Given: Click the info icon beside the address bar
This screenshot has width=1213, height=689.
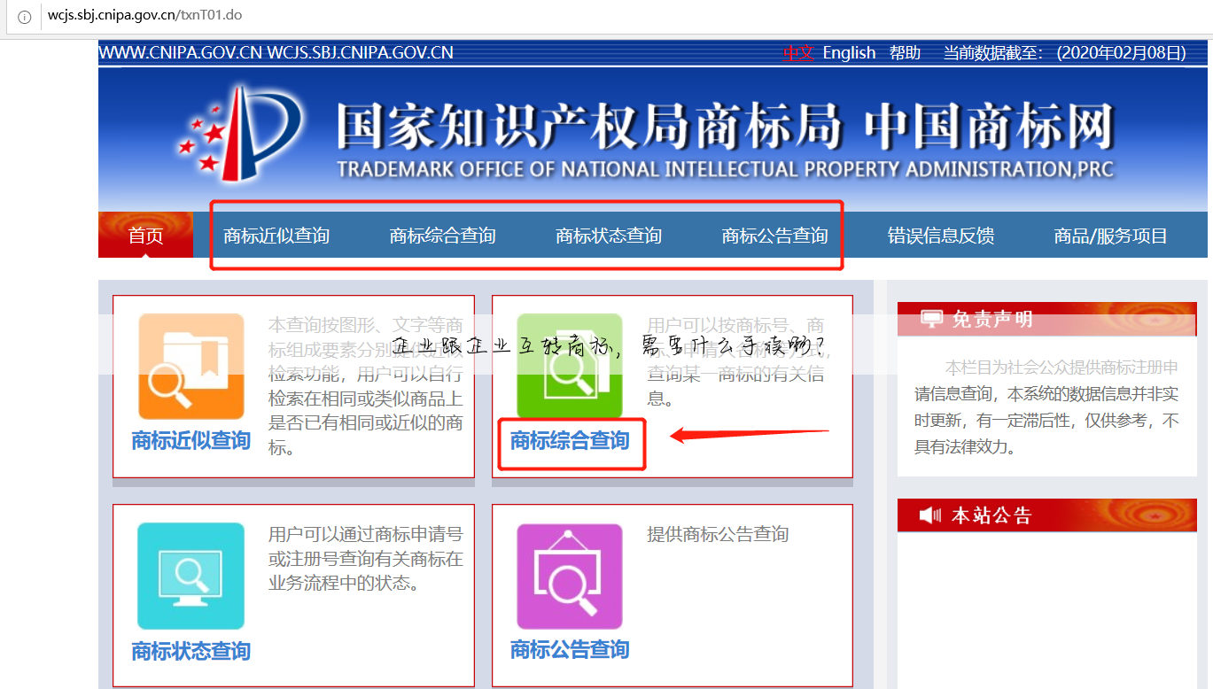Looking at the screenshot, I should coord(23,16).
